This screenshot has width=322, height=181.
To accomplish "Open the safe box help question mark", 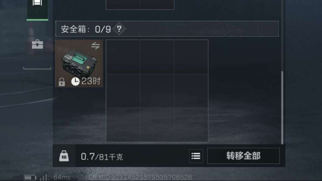I will (x=119, y=29).
